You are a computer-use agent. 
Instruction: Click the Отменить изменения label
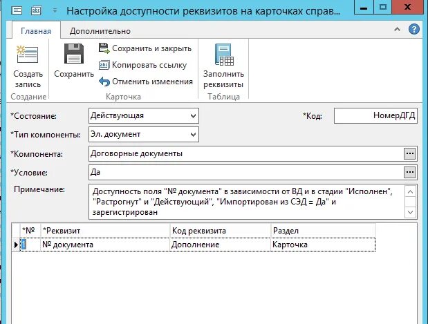coord(152,82)
